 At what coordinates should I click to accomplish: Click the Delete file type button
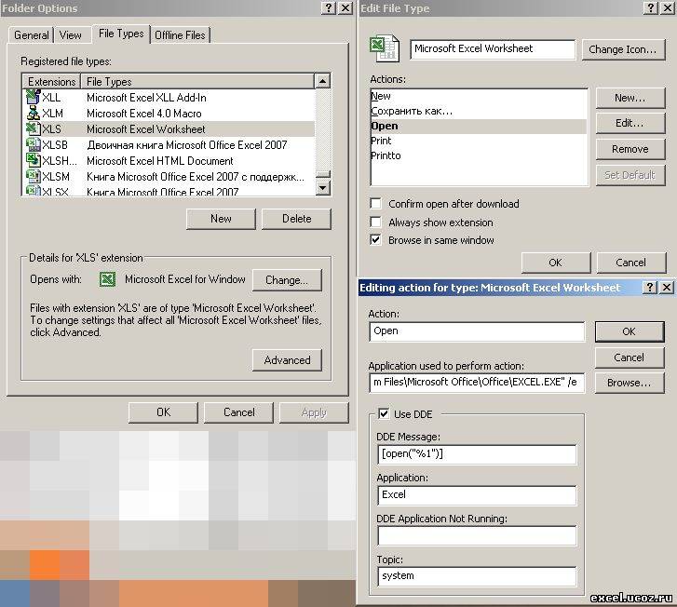pos(297,219)
